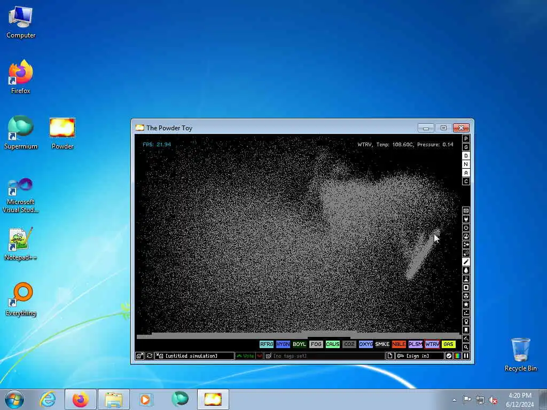Viewport: 547px width, 410px height.
Task: Toggle the N Newtonian gravity option
Action: coord(466,164)
